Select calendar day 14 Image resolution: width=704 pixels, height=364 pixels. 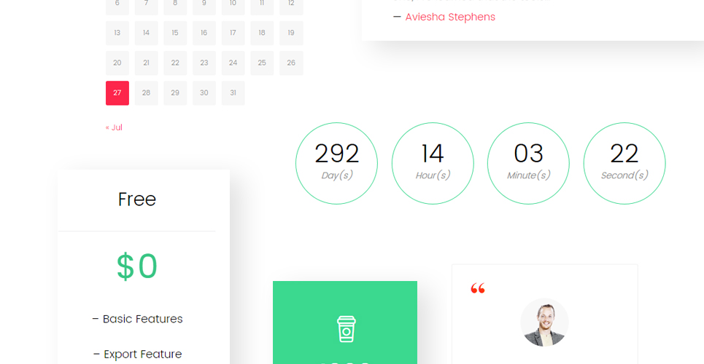tap(147, 33)
